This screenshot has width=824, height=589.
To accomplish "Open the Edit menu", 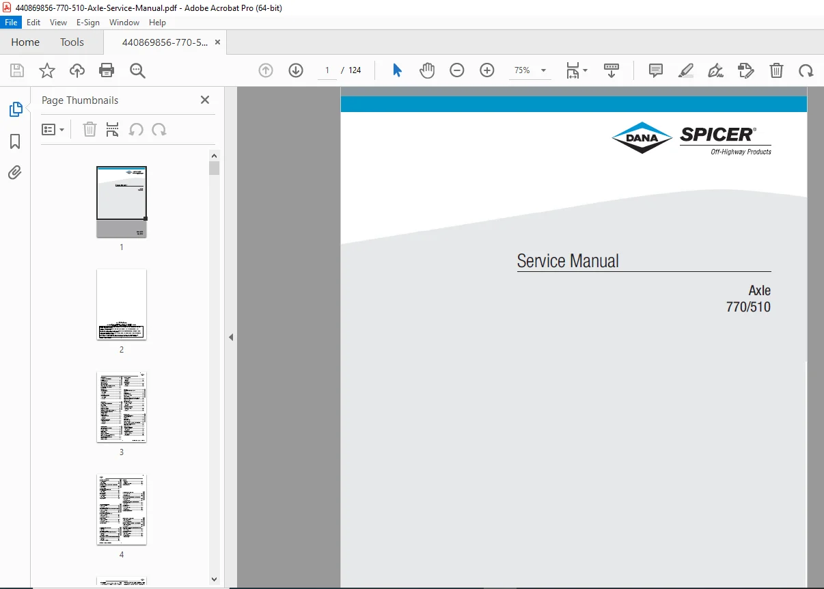I will (33, 23).
